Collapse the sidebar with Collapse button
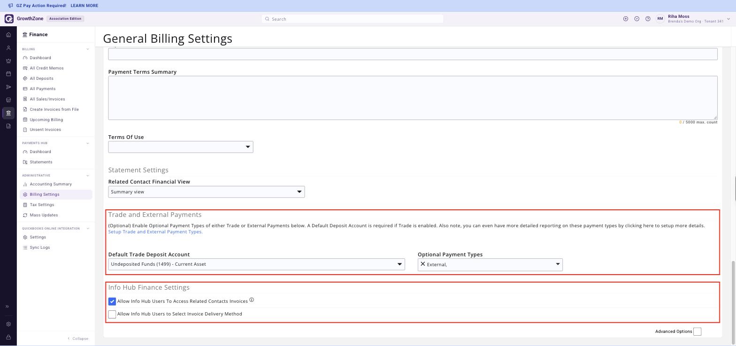This screenshot has width=736, height=346. [78, 338]
